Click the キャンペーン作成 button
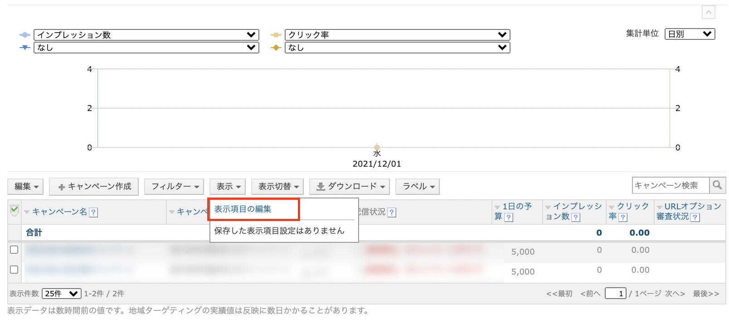 pos(94,187)
